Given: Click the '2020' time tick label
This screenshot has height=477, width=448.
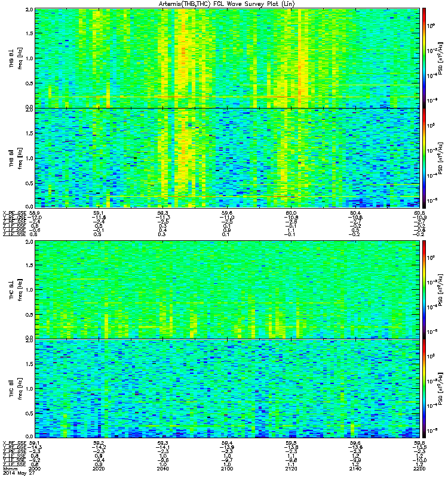Looking at the screenshot, I should click(99, 469).
